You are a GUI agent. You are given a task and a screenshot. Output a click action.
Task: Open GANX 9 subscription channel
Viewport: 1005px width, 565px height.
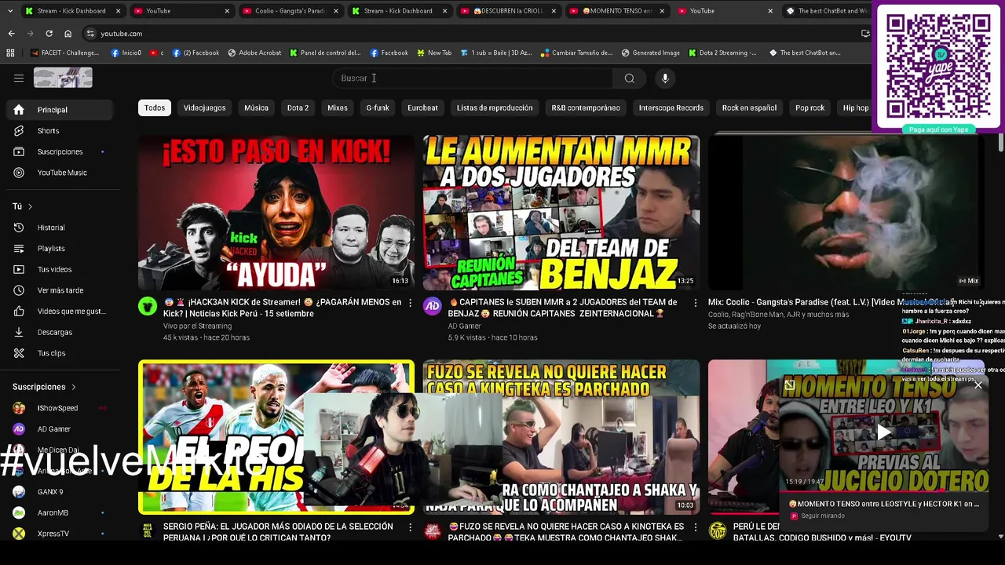pyautogui.click(x=52, y=492)
